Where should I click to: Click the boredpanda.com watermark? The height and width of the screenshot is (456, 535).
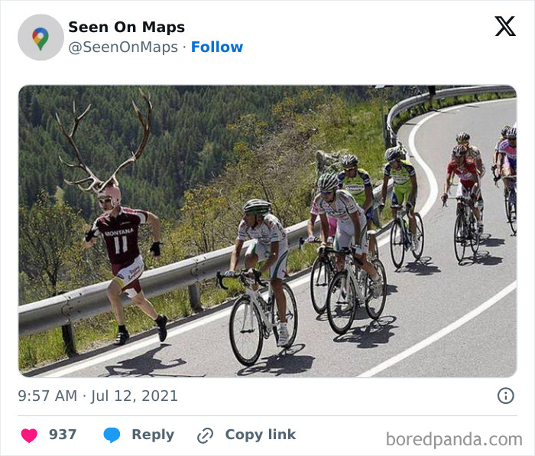[x=454, y=439]
